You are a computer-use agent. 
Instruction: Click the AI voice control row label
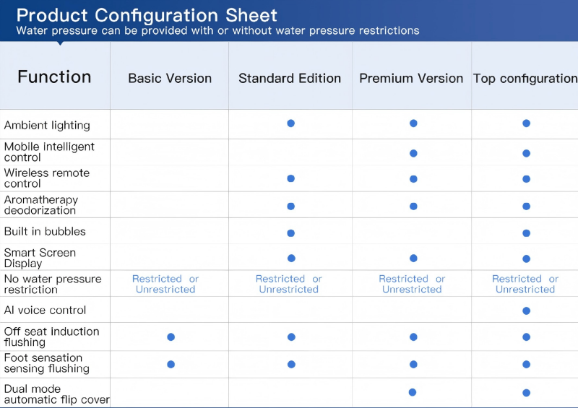45,310
